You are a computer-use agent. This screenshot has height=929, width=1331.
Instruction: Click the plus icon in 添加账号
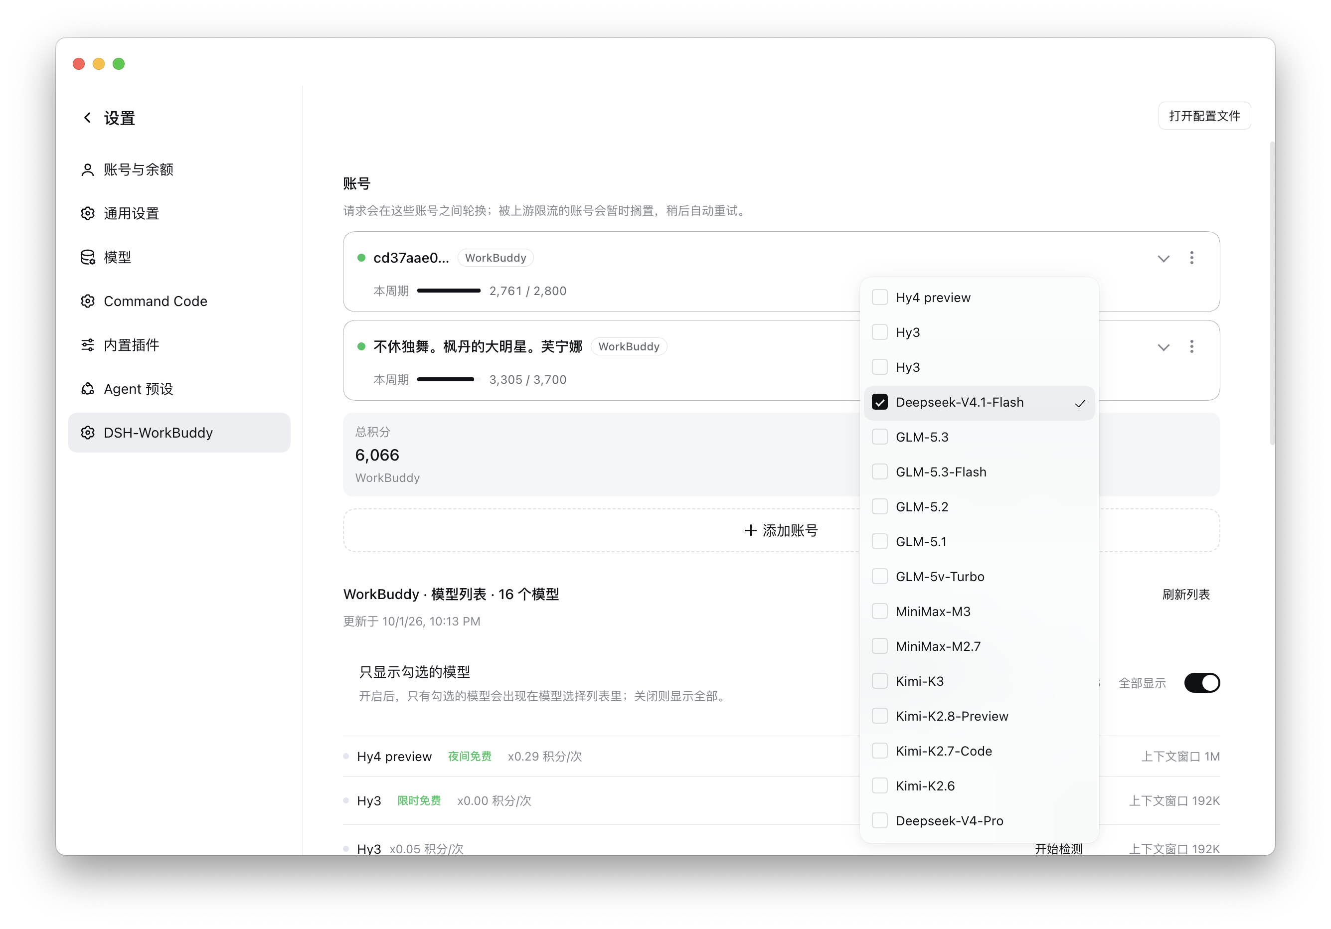click(751, 530)
